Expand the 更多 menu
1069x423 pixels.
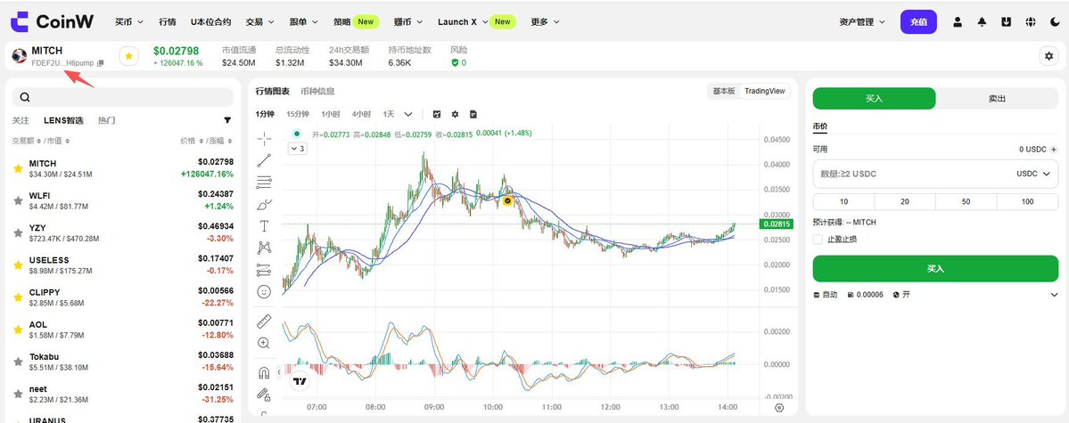(546, 21)
